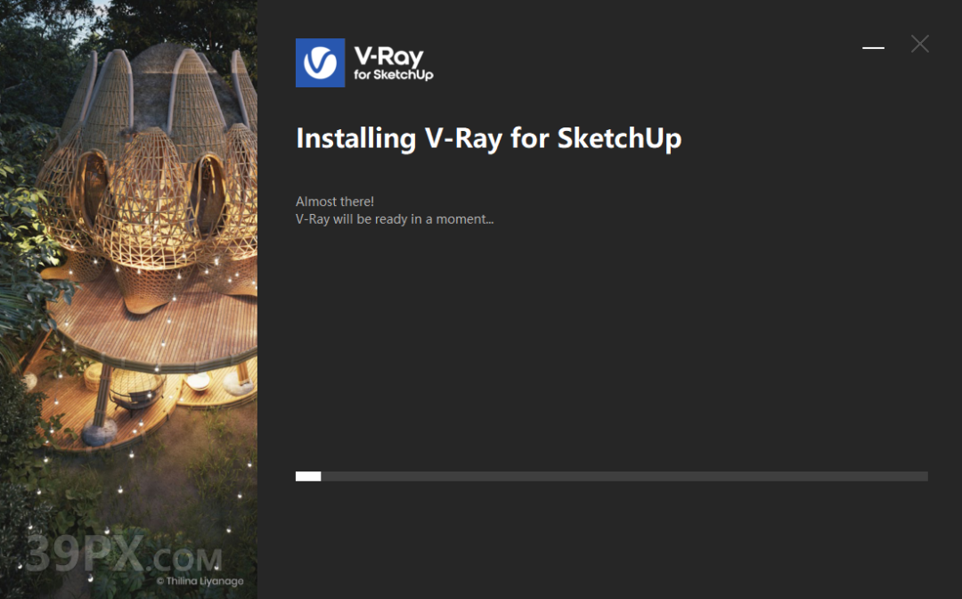The height and width of the screenshot is (599, 962).
Task: Click the V-Ray blue logo icon
Action: click(321, 62)
